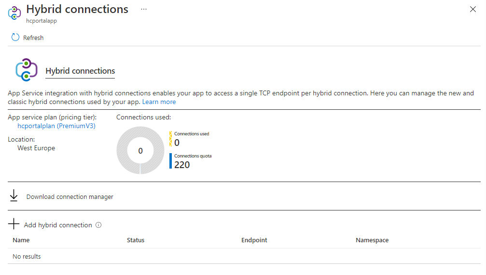Click the blue Connections quota legend swatch
The width and height of the screenshot is (486, 275).
click(170, 161)
